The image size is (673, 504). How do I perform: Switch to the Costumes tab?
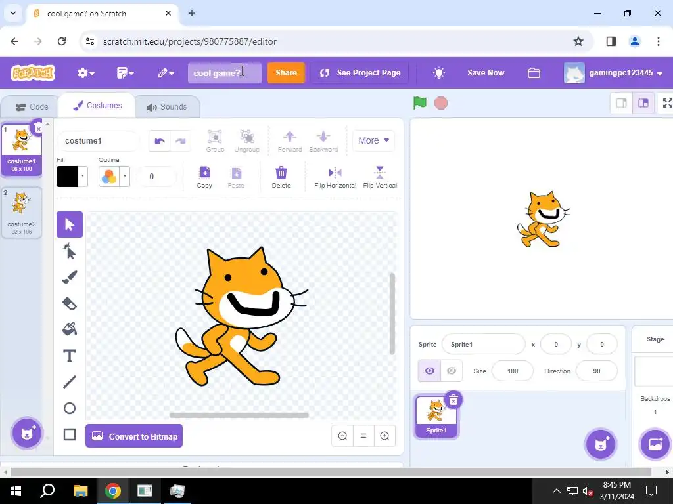[x=97, y=106]
